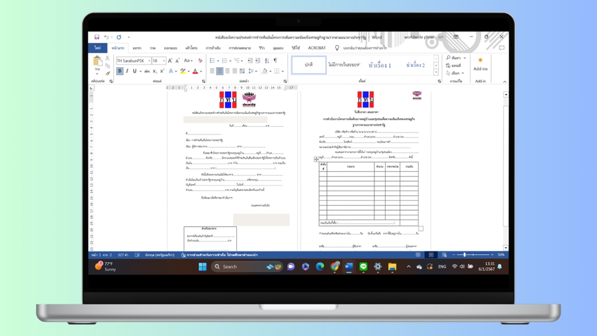
Task: Open the วาด (Draw) tab
Action: click(153, 48)
